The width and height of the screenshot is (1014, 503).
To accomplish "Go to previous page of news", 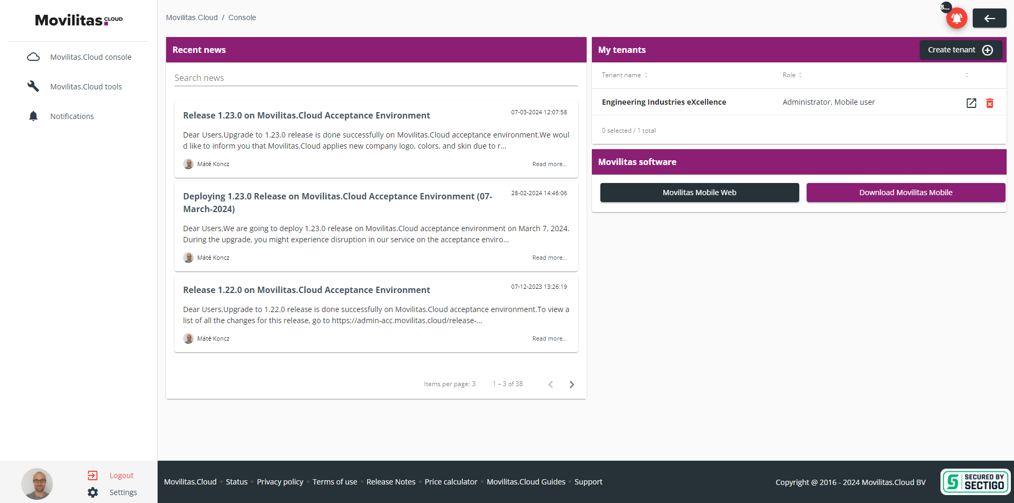I will tap(551, 385).
